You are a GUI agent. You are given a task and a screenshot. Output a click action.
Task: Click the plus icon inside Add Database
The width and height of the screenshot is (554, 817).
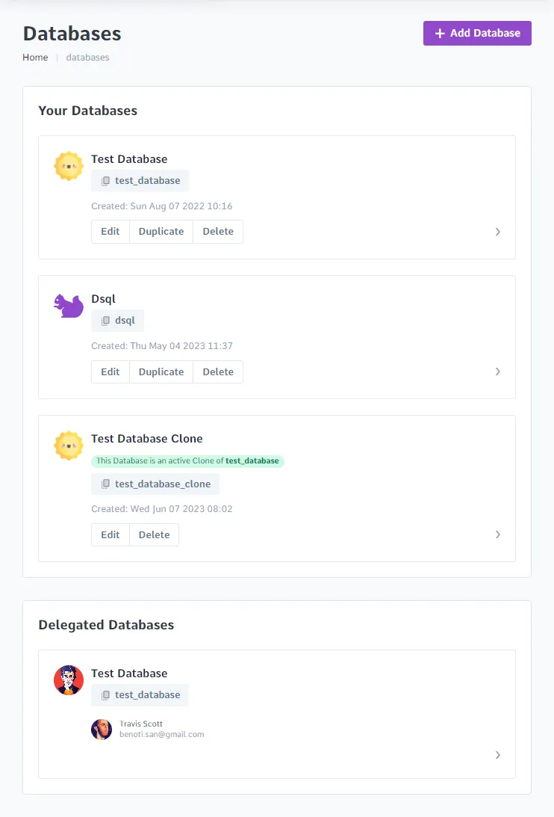439,33
